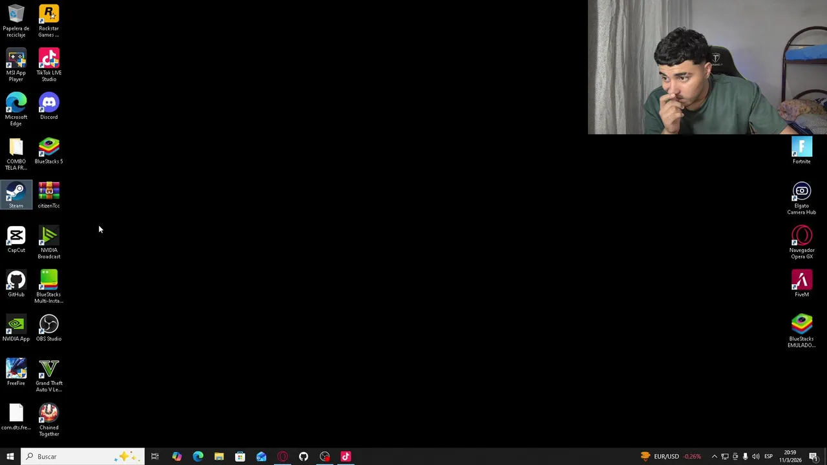Open the clock and date flyout
The width and height of the screenshot is (827, 465).
point(790,457)
